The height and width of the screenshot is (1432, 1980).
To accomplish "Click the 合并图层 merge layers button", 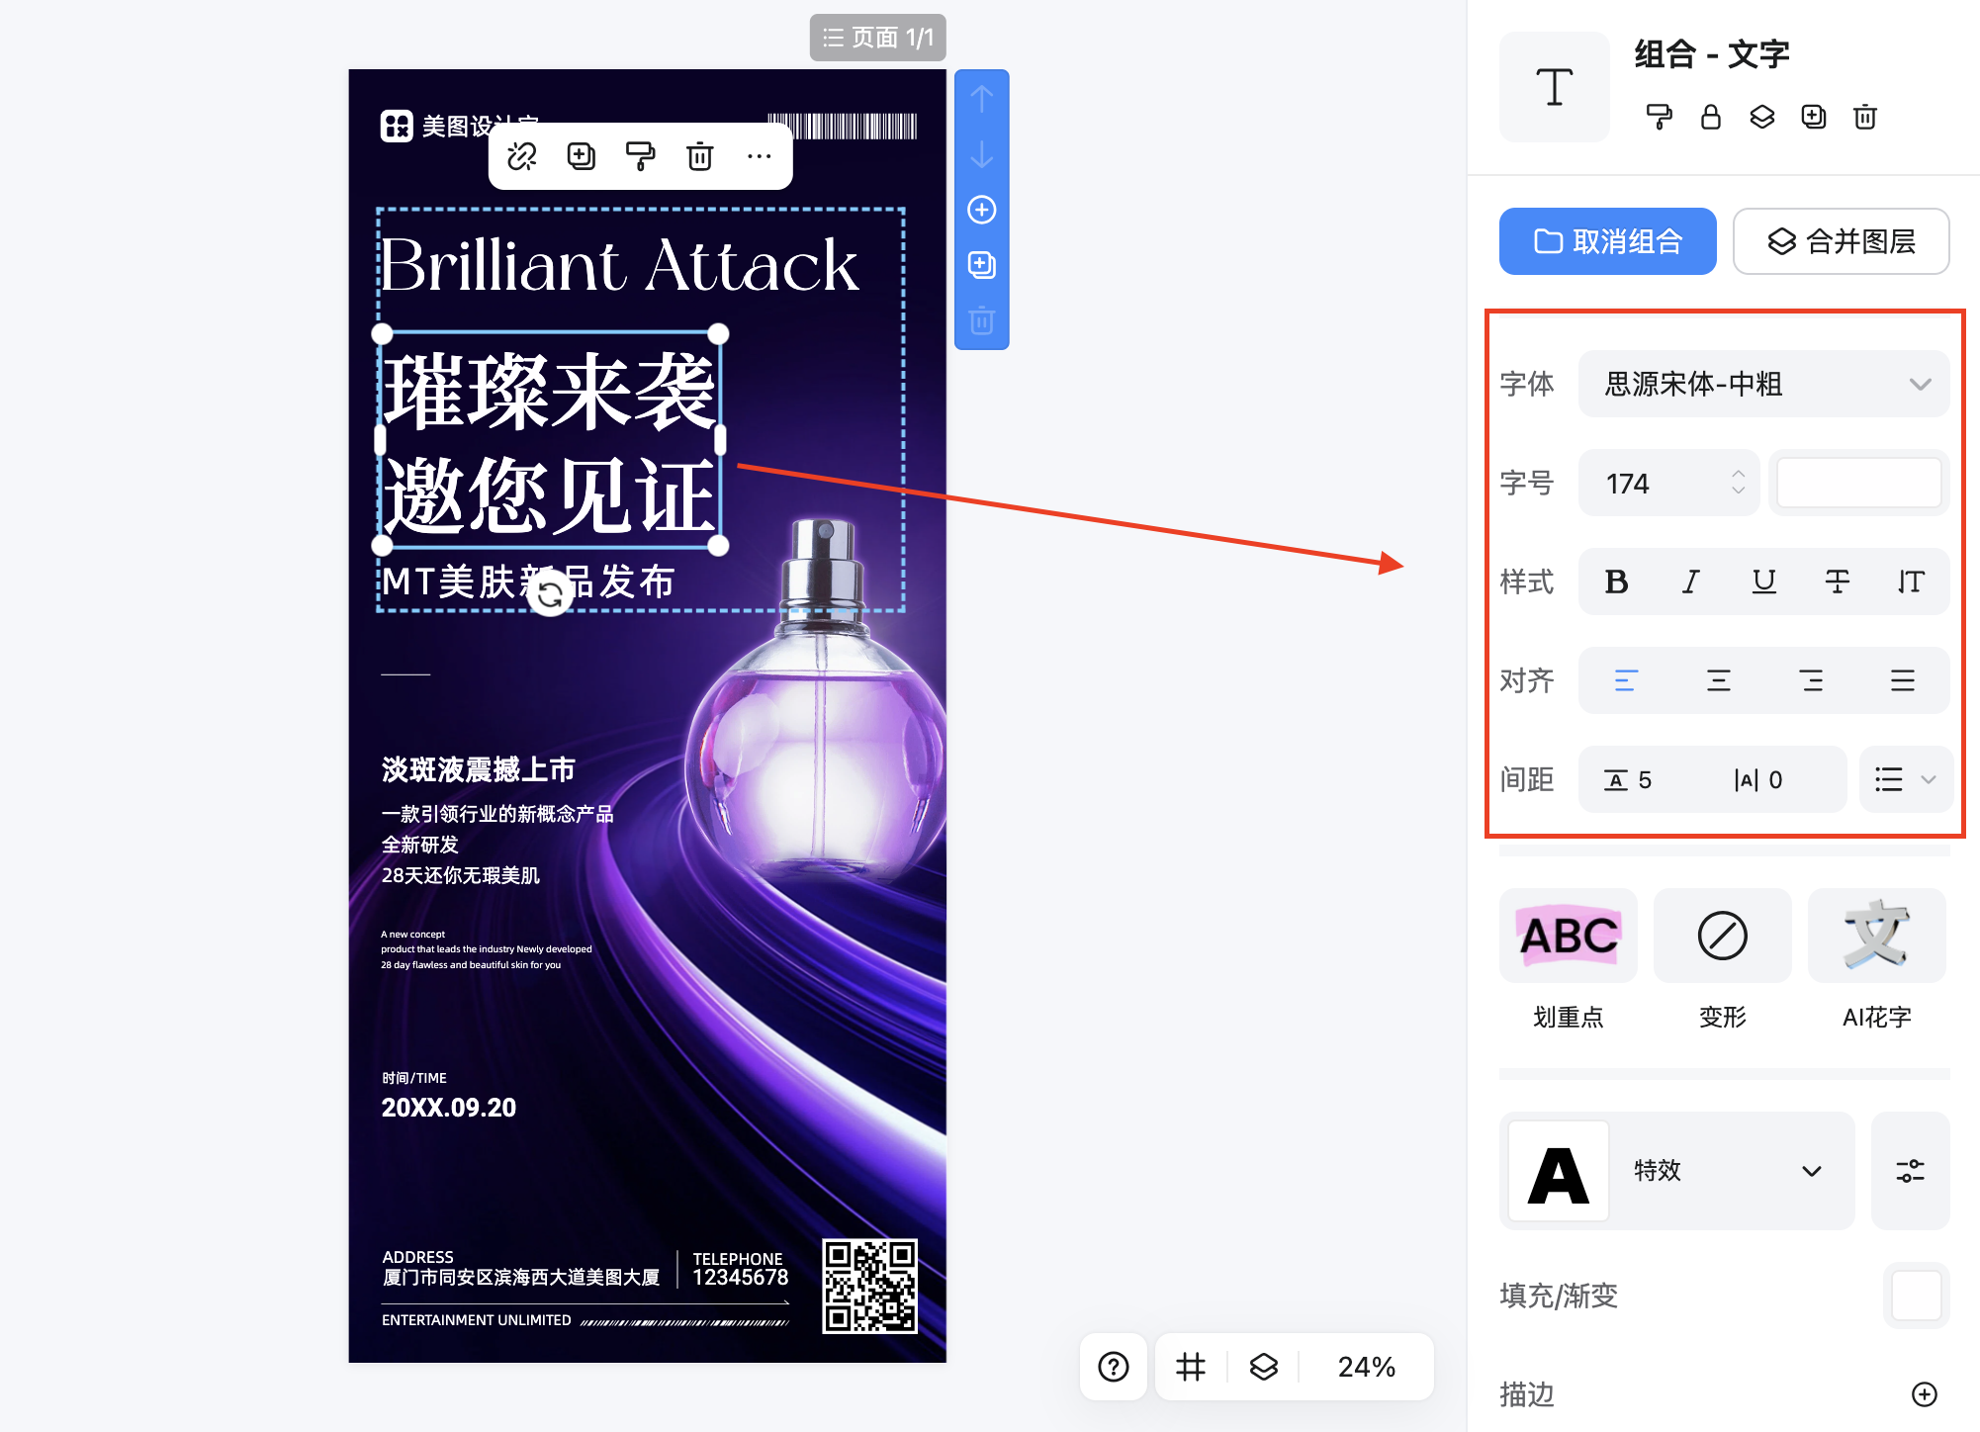I will (x=1842, y=241).
